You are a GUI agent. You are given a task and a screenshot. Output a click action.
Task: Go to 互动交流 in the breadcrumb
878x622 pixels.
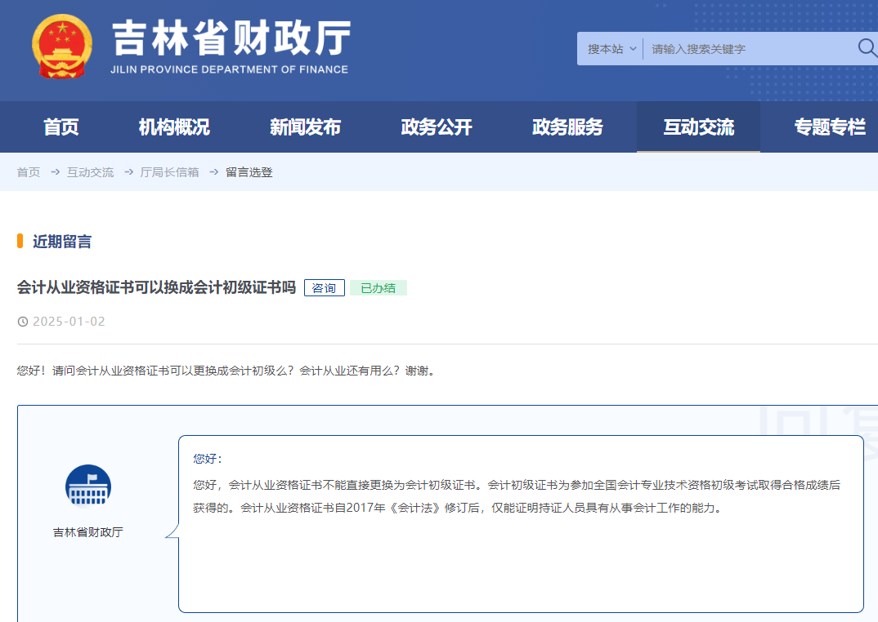click(x=90, y=172)
